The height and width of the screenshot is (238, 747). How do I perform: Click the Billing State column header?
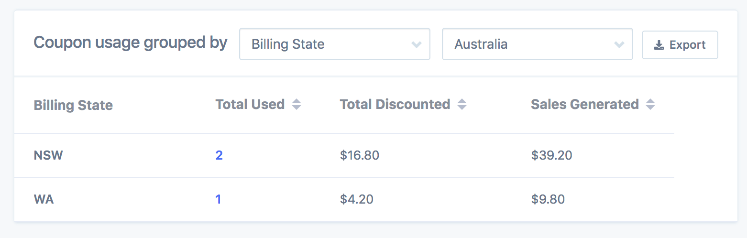pos(73,105)
